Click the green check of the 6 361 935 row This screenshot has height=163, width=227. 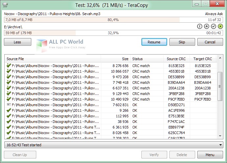click(x=9, y=127)
